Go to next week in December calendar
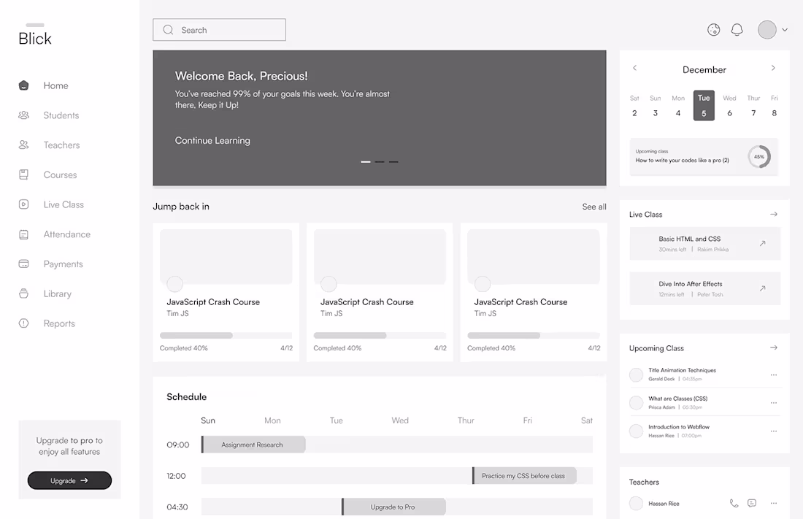The image size is (803, 519). [773, 68]
